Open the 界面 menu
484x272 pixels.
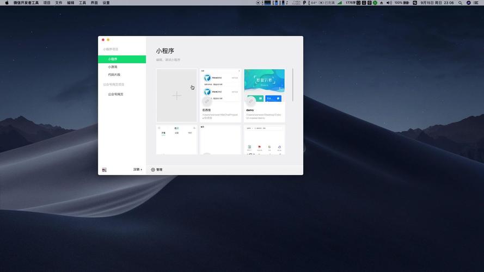click(x=94, y=3)
